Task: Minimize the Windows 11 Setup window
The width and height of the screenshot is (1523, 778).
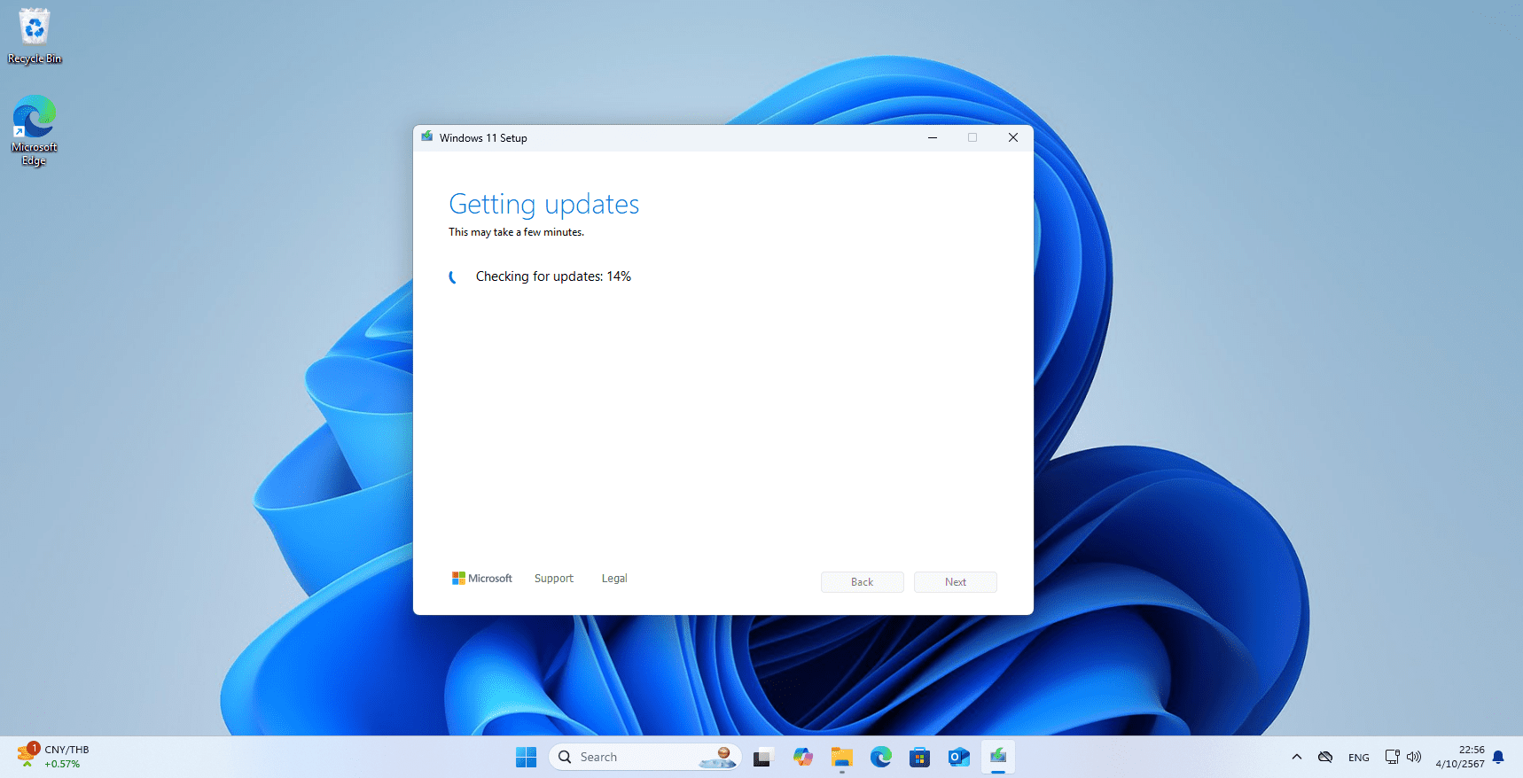Action: click(x=933, y=137)
